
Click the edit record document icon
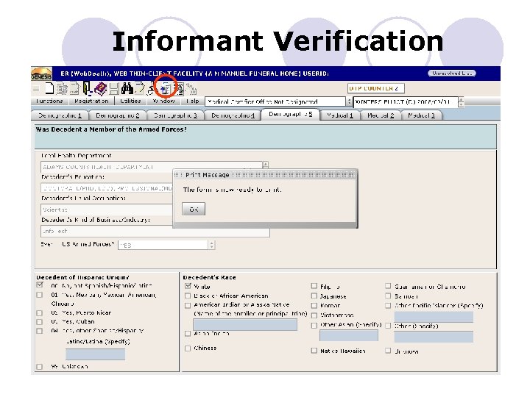click(x=62, y=89)
